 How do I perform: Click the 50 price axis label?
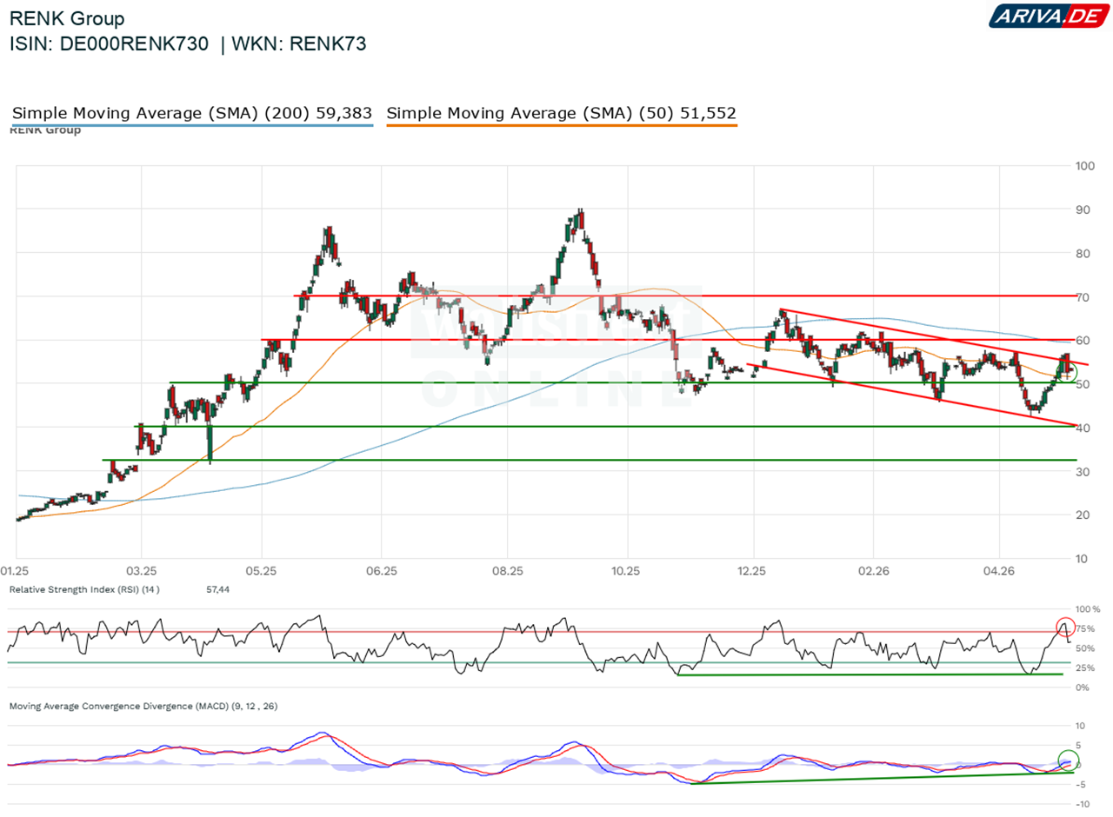(x=1083, y=384)
